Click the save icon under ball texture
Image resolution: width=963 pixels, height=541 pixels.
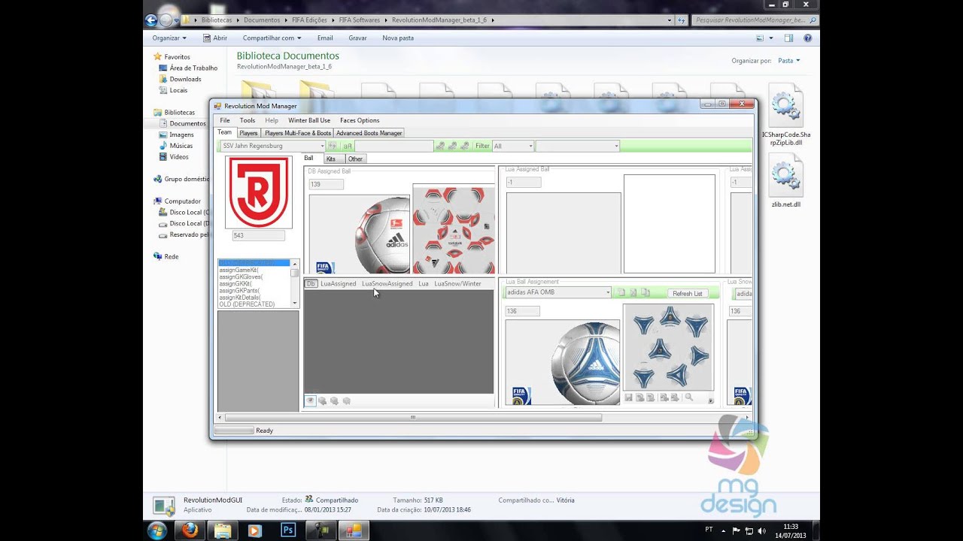coord(629,397)
